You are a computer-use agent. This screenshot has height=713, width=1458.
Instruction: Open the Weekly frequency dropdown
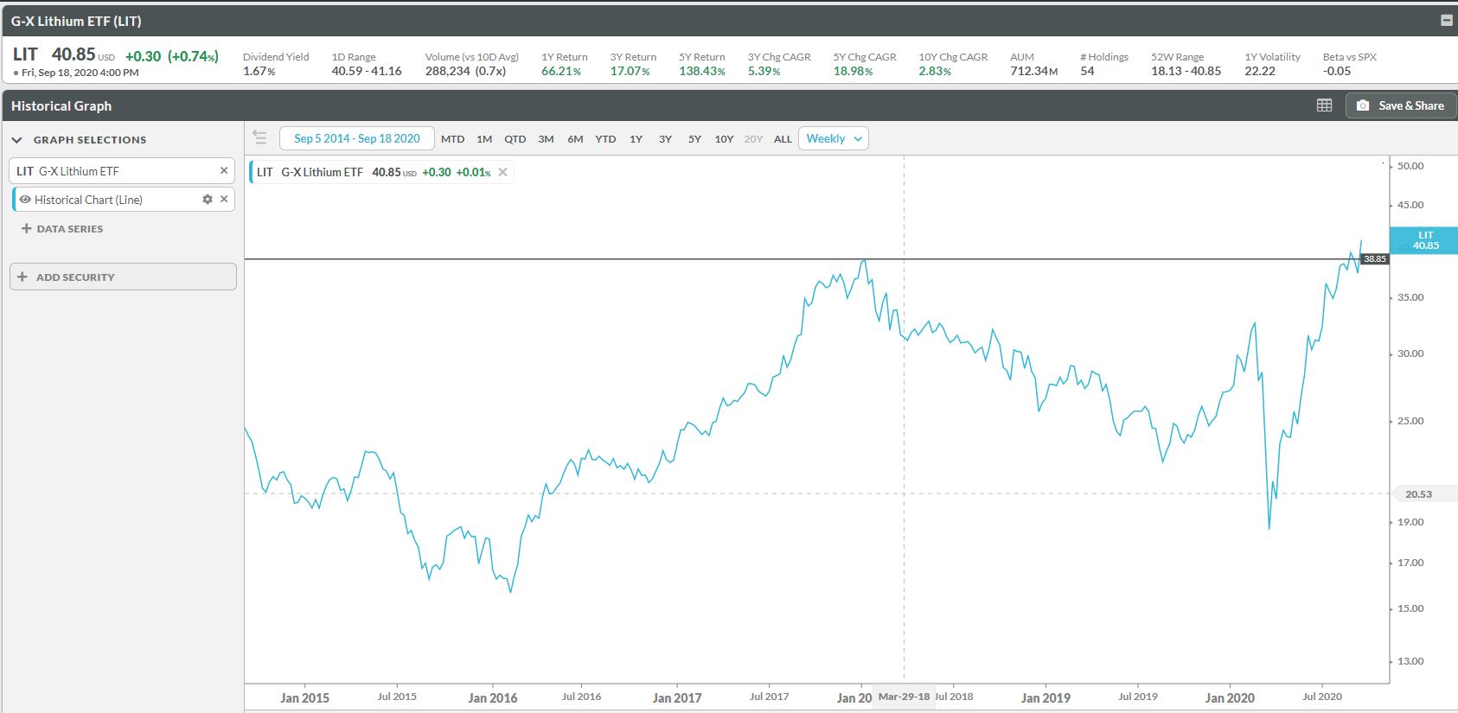tap(834, 138)
